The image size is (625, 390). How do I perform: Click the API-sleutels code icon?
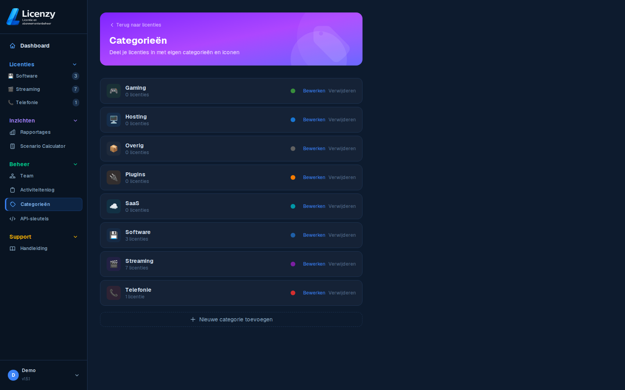(12, 219)
